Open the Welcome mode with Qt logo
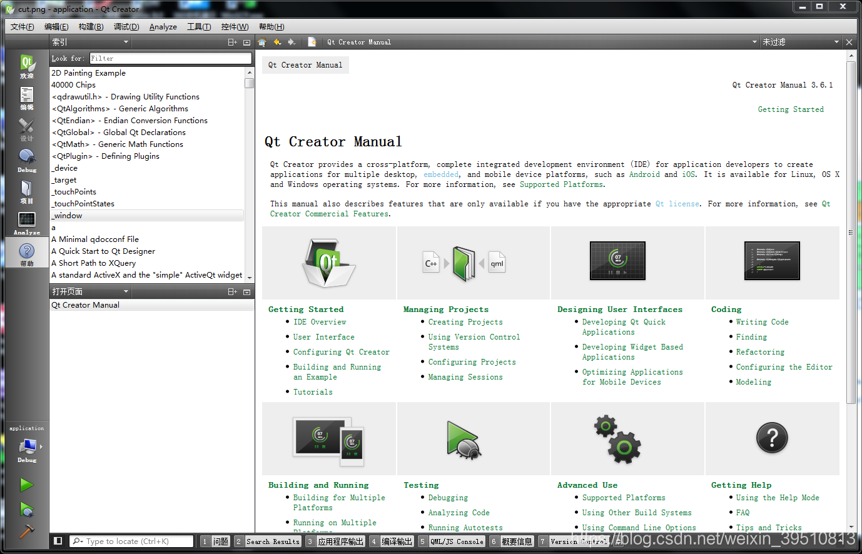 pyautogui.click(x=27, y=66)
